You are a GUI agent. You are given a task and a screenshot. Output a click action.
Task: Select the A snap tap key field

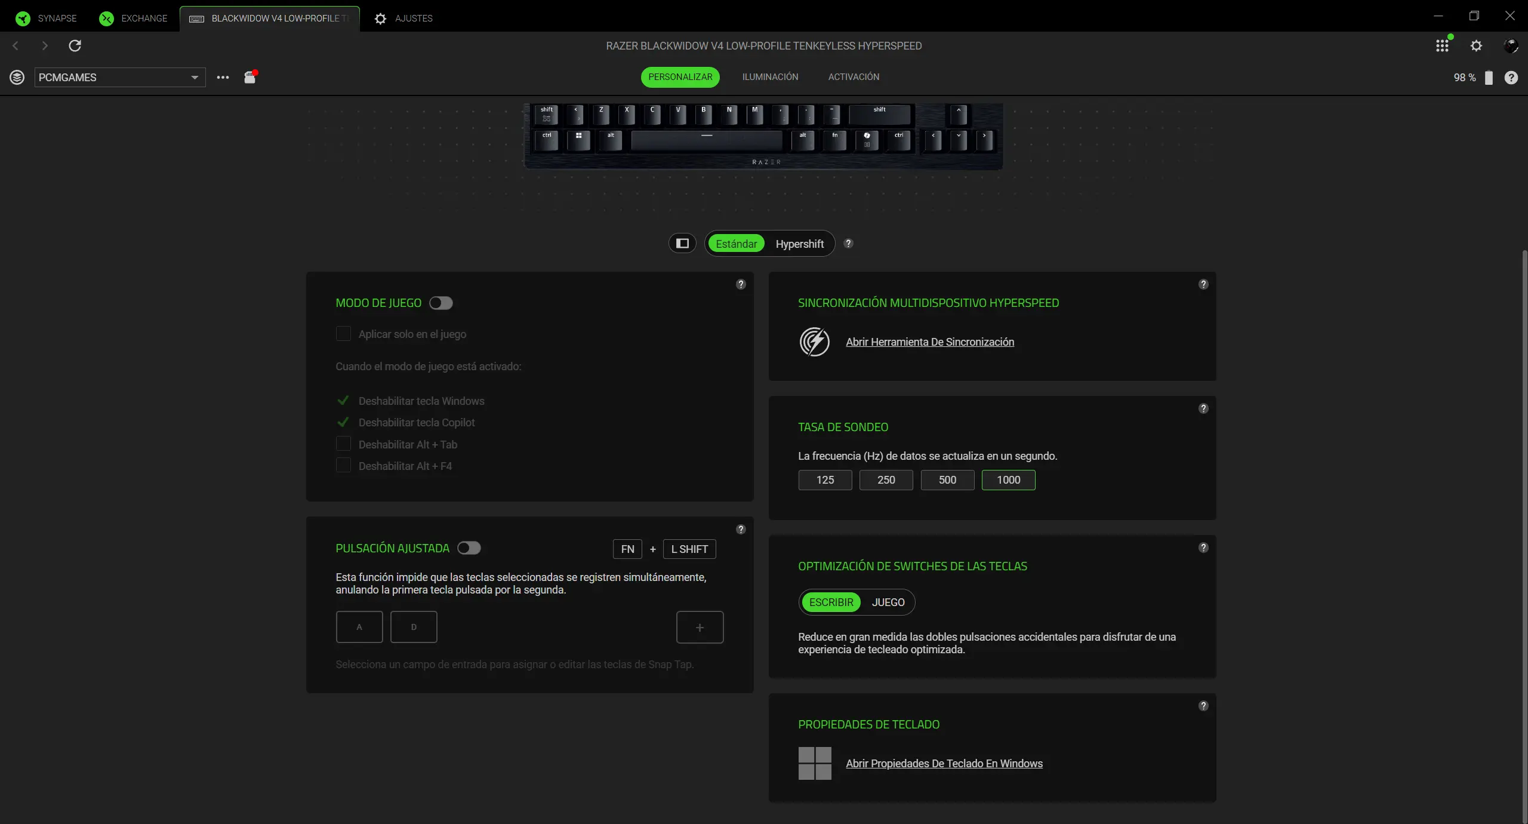(359, 627)
